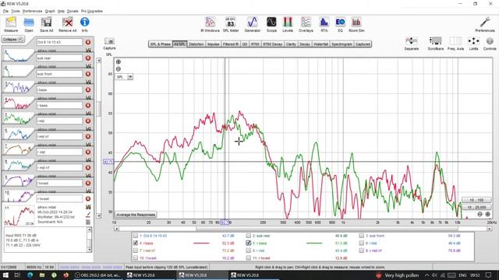
Task: Enable the '11: r tweet' trace checkbox
Action: pyautogui.click(x=249, y=257)
